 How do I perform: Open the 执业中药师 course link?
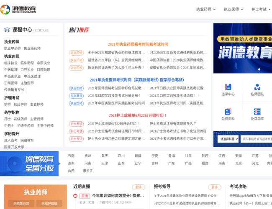(13, 48)
